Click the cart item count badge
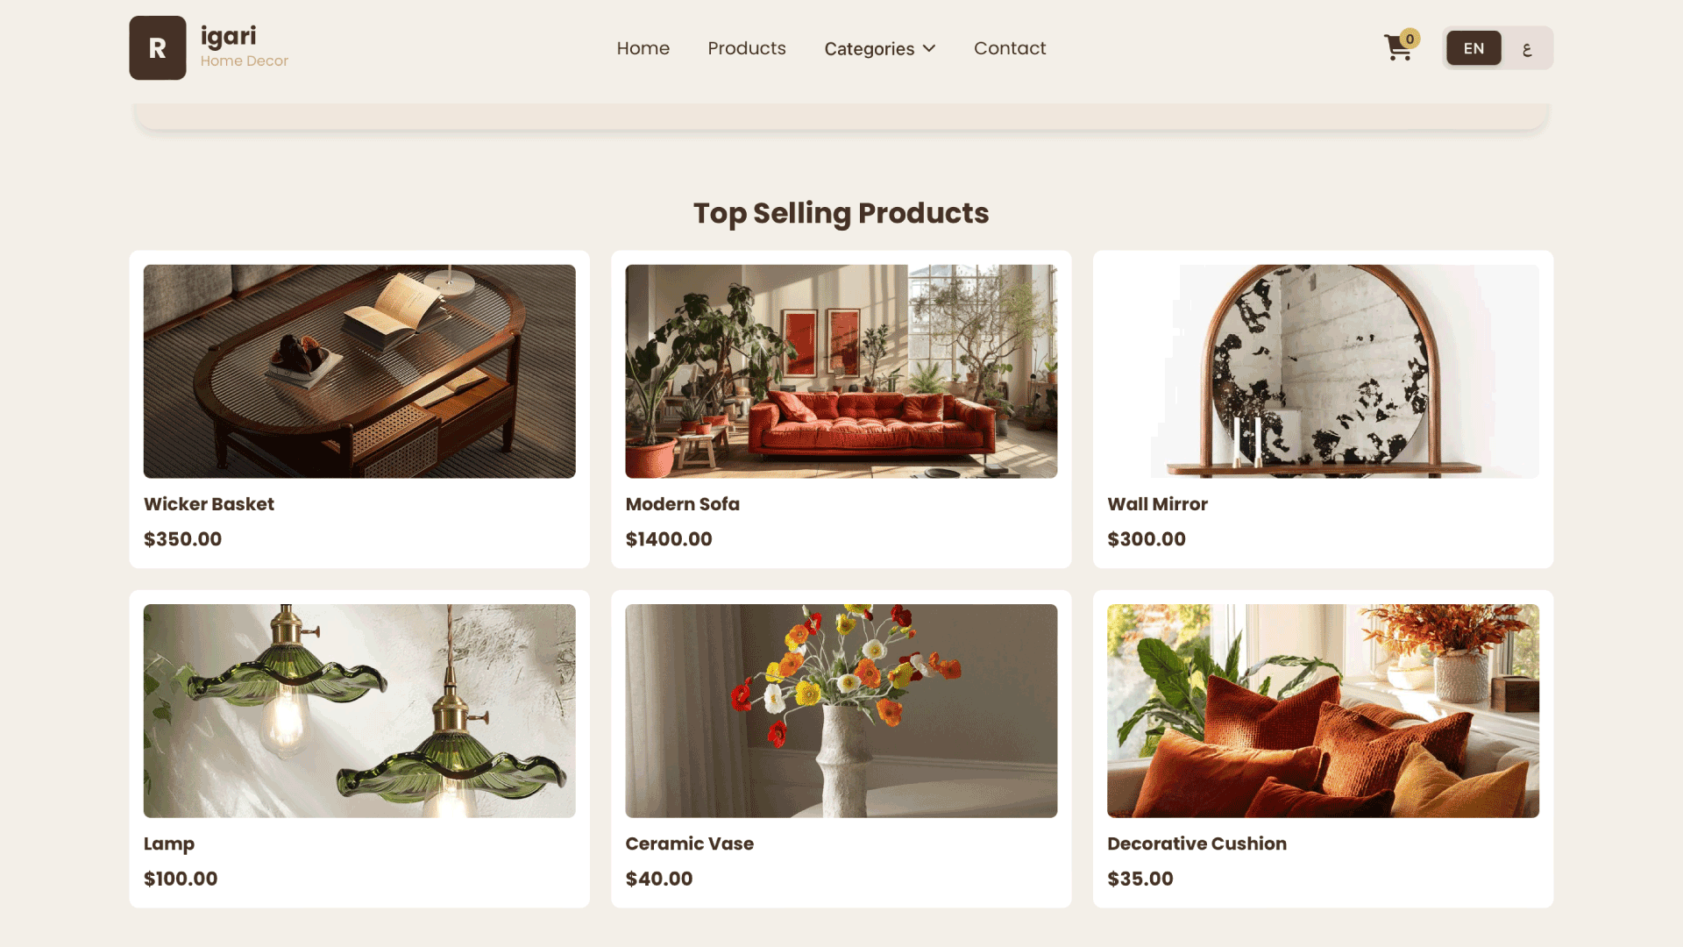The height and width of the screenshot is (947, 1683). (1410, 39)
